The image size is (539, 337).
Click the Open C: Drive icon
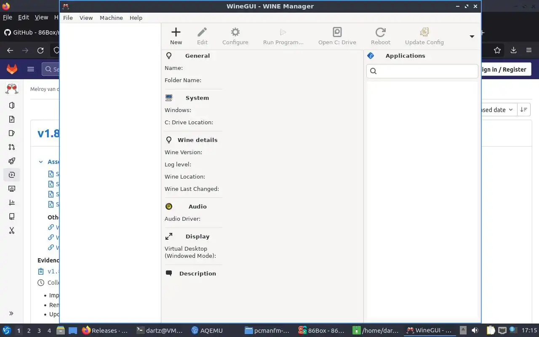337,32
